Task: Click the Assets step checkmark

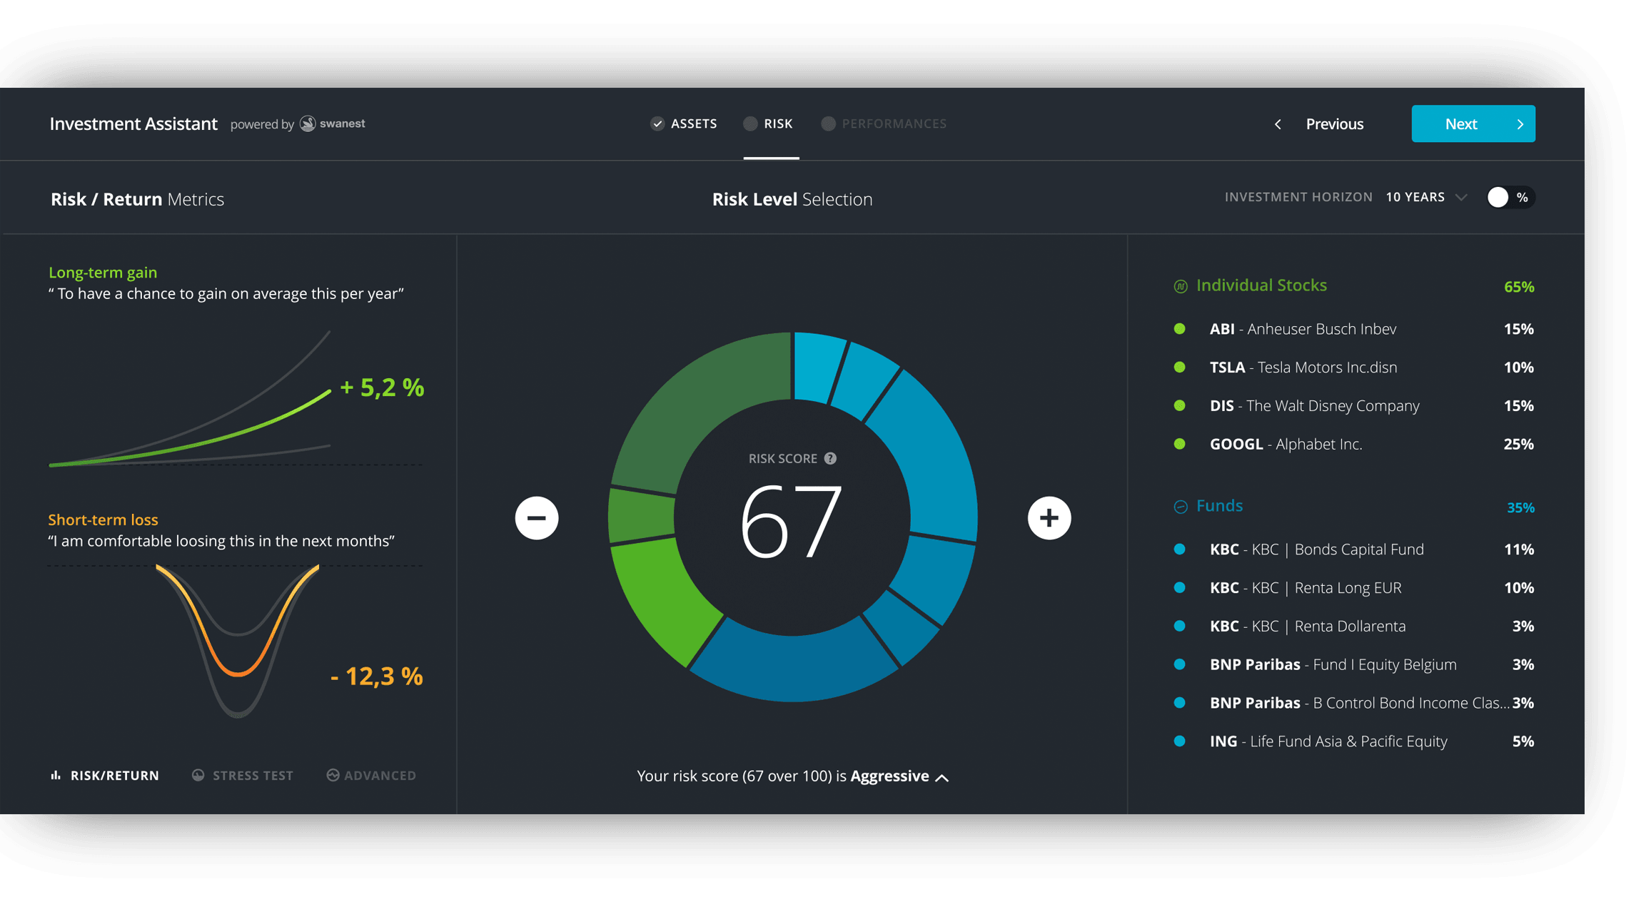Action: pos(657,123)
